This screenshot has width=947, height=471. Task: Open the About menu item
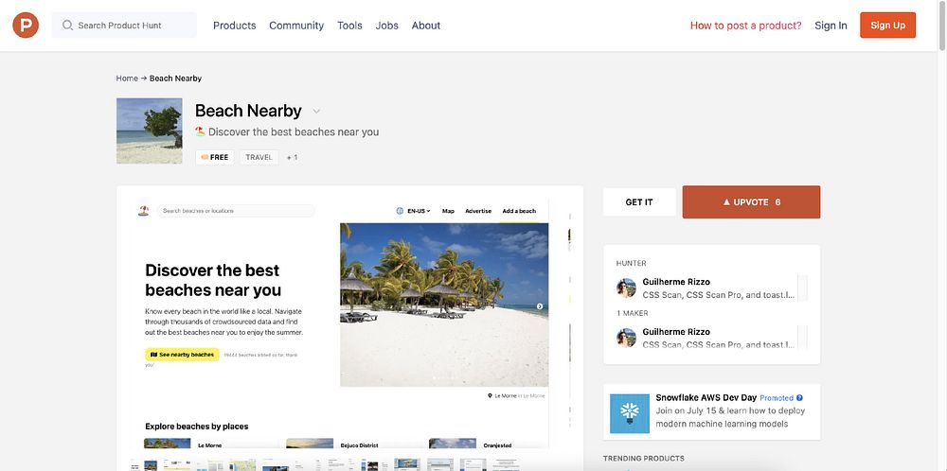[426, 26]
